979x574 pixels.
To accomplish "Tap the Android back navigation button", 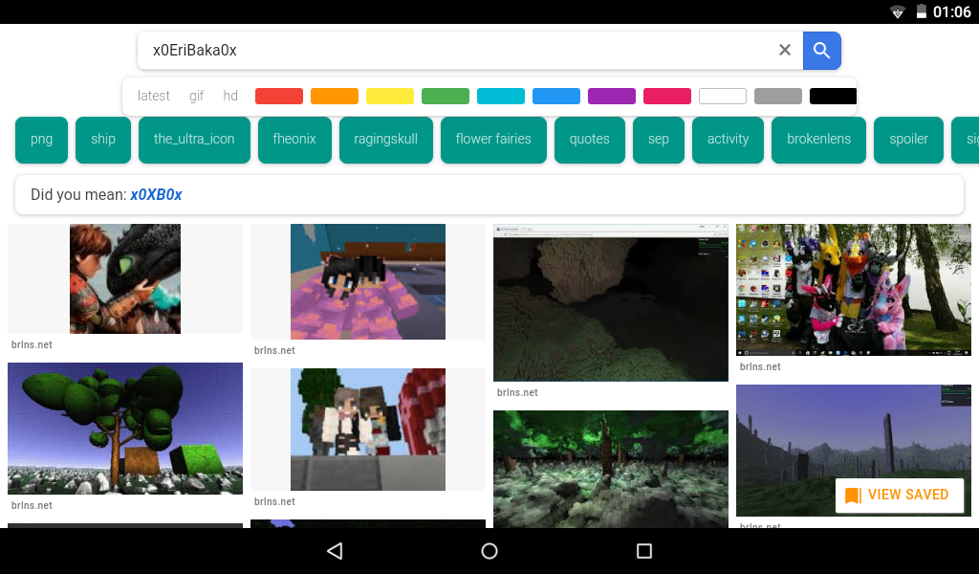I will pos(335,551).
